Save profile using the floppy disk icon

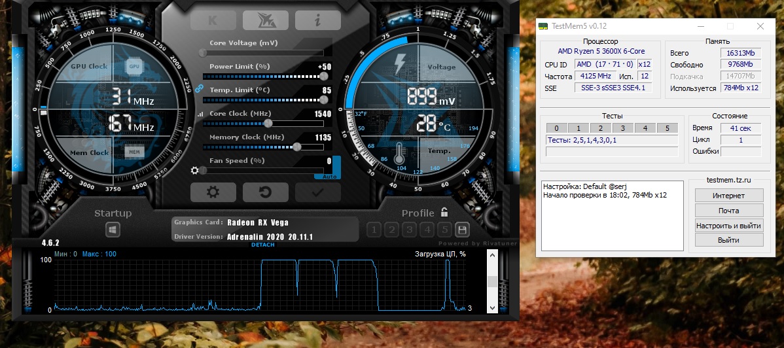pos(463,230)
